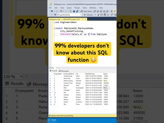
Task: Click the EmployeeName column header
Action: pos(69,74)
